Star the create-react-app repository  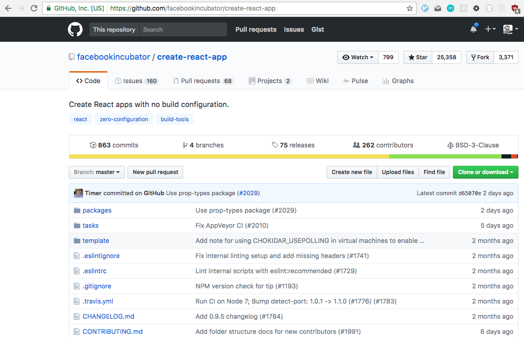(x=418, y=57)
